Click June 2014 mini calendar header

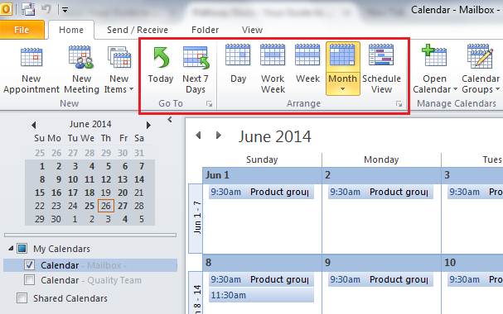pos(90,124)
